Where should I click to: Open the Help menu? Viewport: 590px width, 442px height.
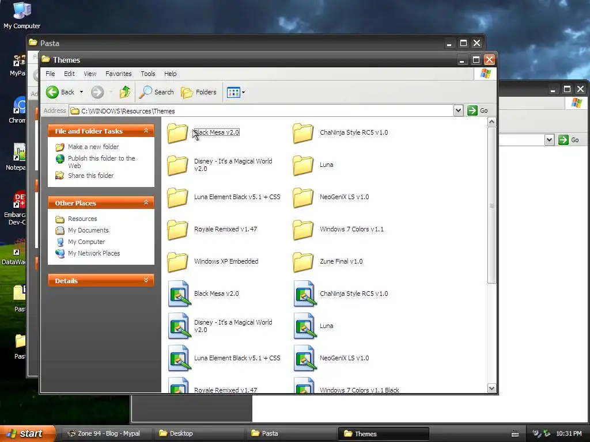[170, 74]
